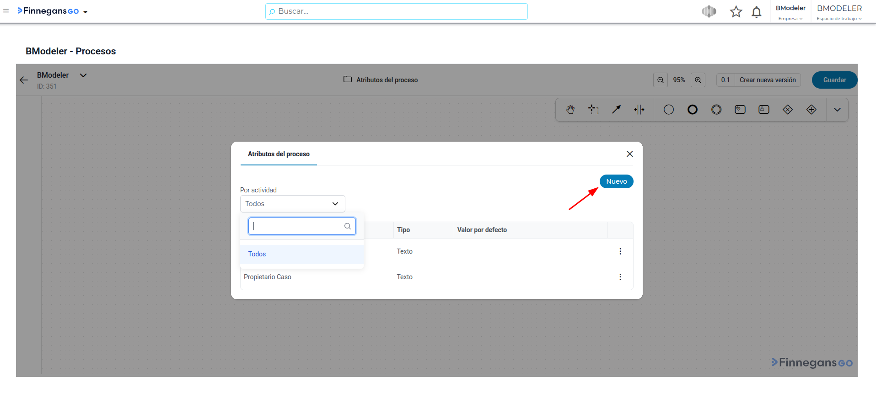Select the Propietario Caso row name
Image resolution: width=876 pixels, height=414 pixels.
pyautogui.click(x=268, y=277)
